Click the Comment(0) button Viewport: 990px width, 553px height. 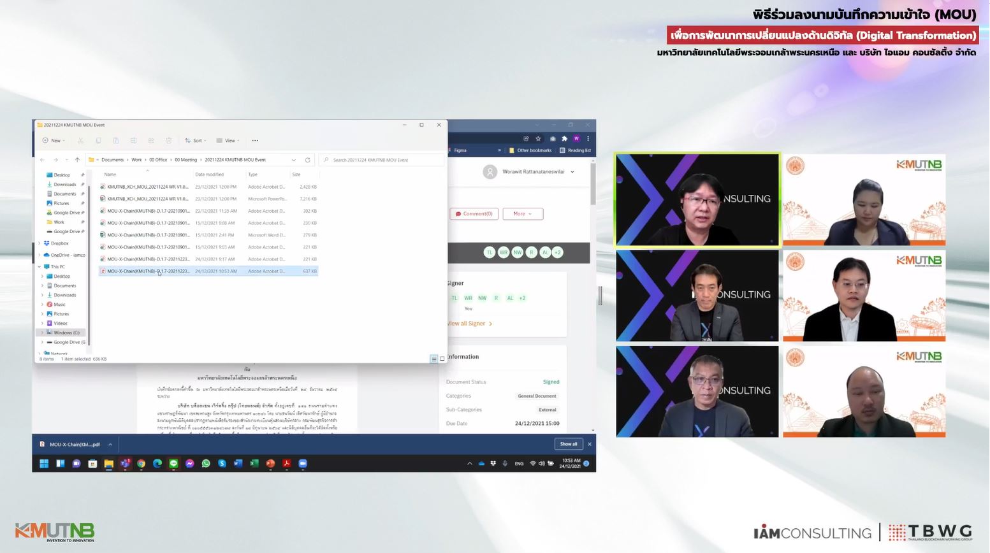click(474, 214)
